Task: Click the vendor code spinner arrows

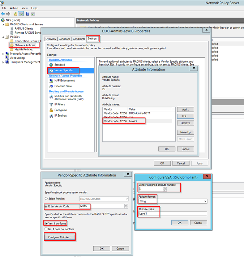Action: (x=126, y=206)
